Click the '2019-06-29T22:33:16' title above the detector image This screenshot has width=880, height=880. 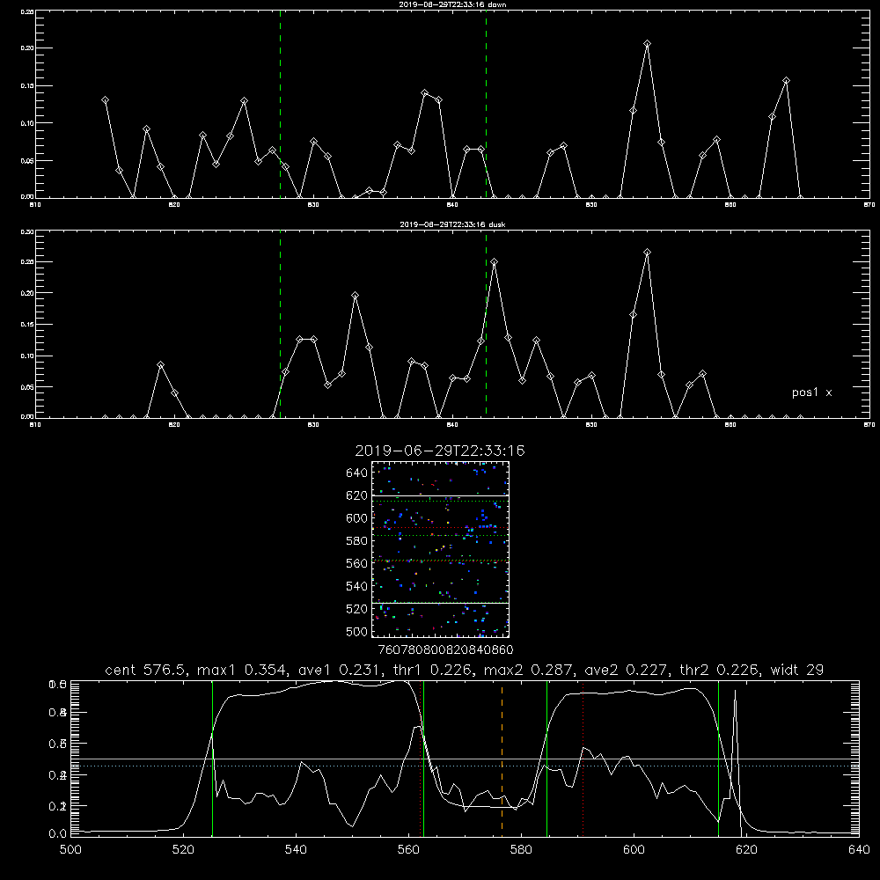pyautogui.click(x=440, y=451)
